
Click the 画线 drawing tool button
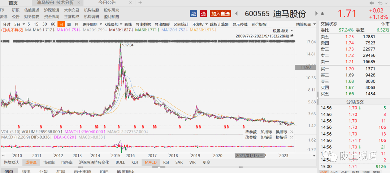coord(128,24)
